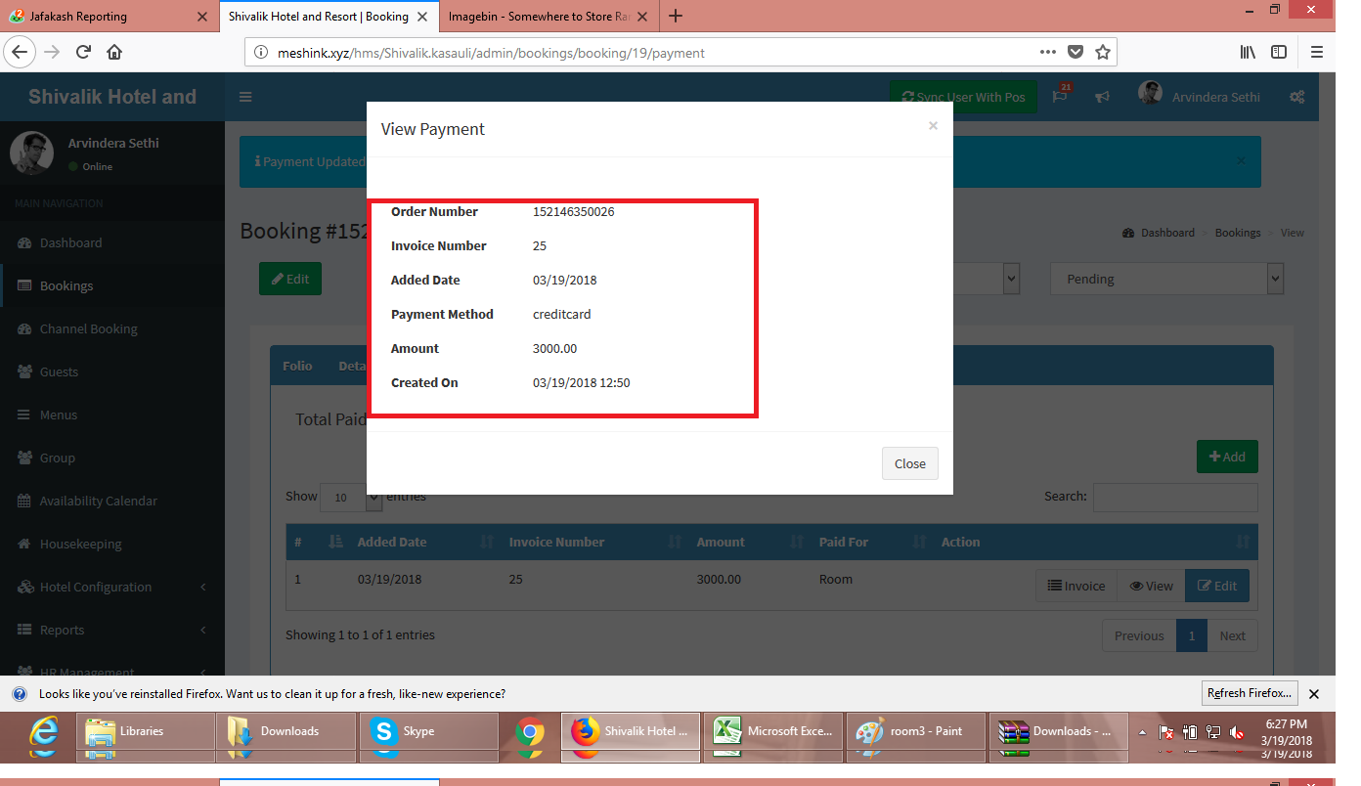Click View button in payment row
Screen dimensions: 1361x786
coord(1151,586)
